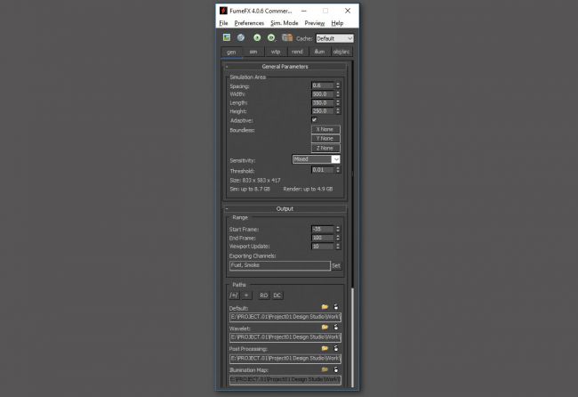
Task: Click the arrow button beside /+/ in Paths
Action: [246, 296]
